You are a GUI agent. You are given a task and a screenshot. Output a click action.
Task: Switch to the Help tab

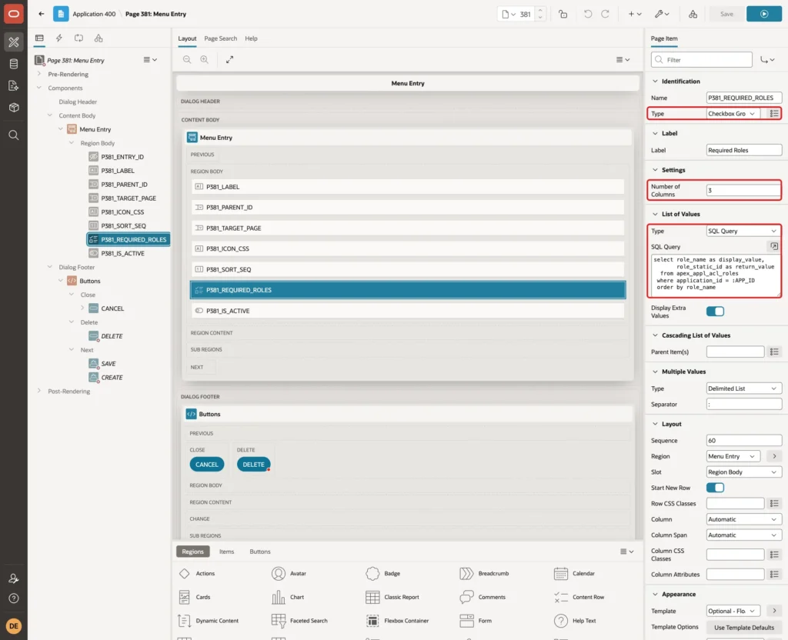coord(252,38)
